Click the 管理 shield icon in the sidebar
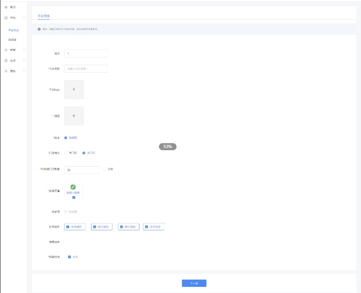The image size is (361, 293). (x=6, y=50)
